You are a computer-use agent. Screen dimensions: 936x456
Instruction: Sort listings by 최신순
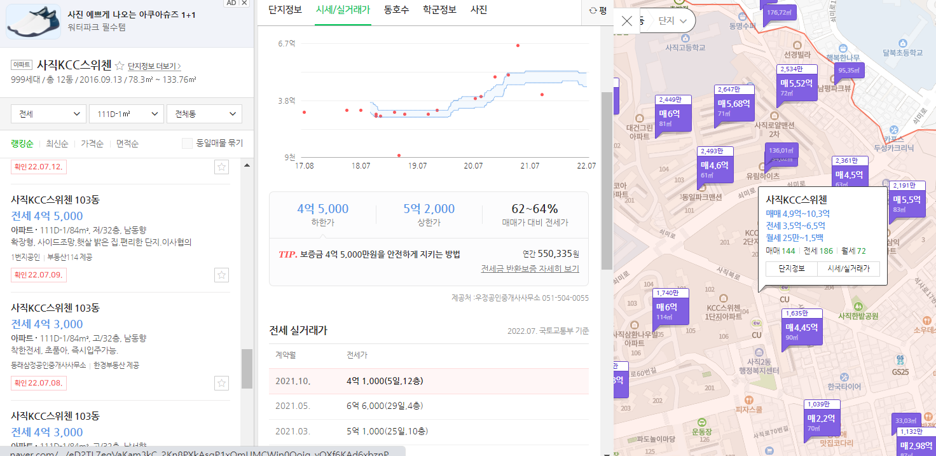57,143
